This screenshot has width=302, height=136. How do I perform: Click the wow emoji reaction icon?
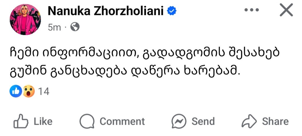(29, 91)
